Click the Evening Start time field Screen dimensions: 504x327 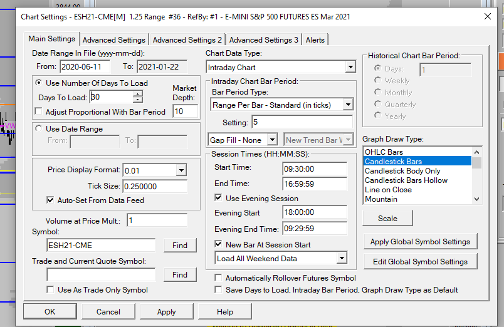[x=315, y=212]
